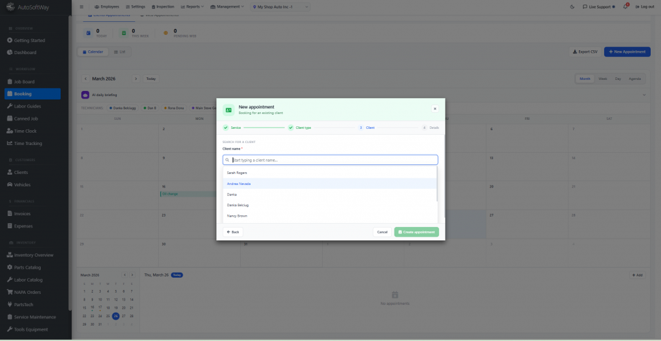Screen dimensions: 661x341
Task: Select Andrea Nevada from client list
Action: pyautogui.click(x=239, y=184)
